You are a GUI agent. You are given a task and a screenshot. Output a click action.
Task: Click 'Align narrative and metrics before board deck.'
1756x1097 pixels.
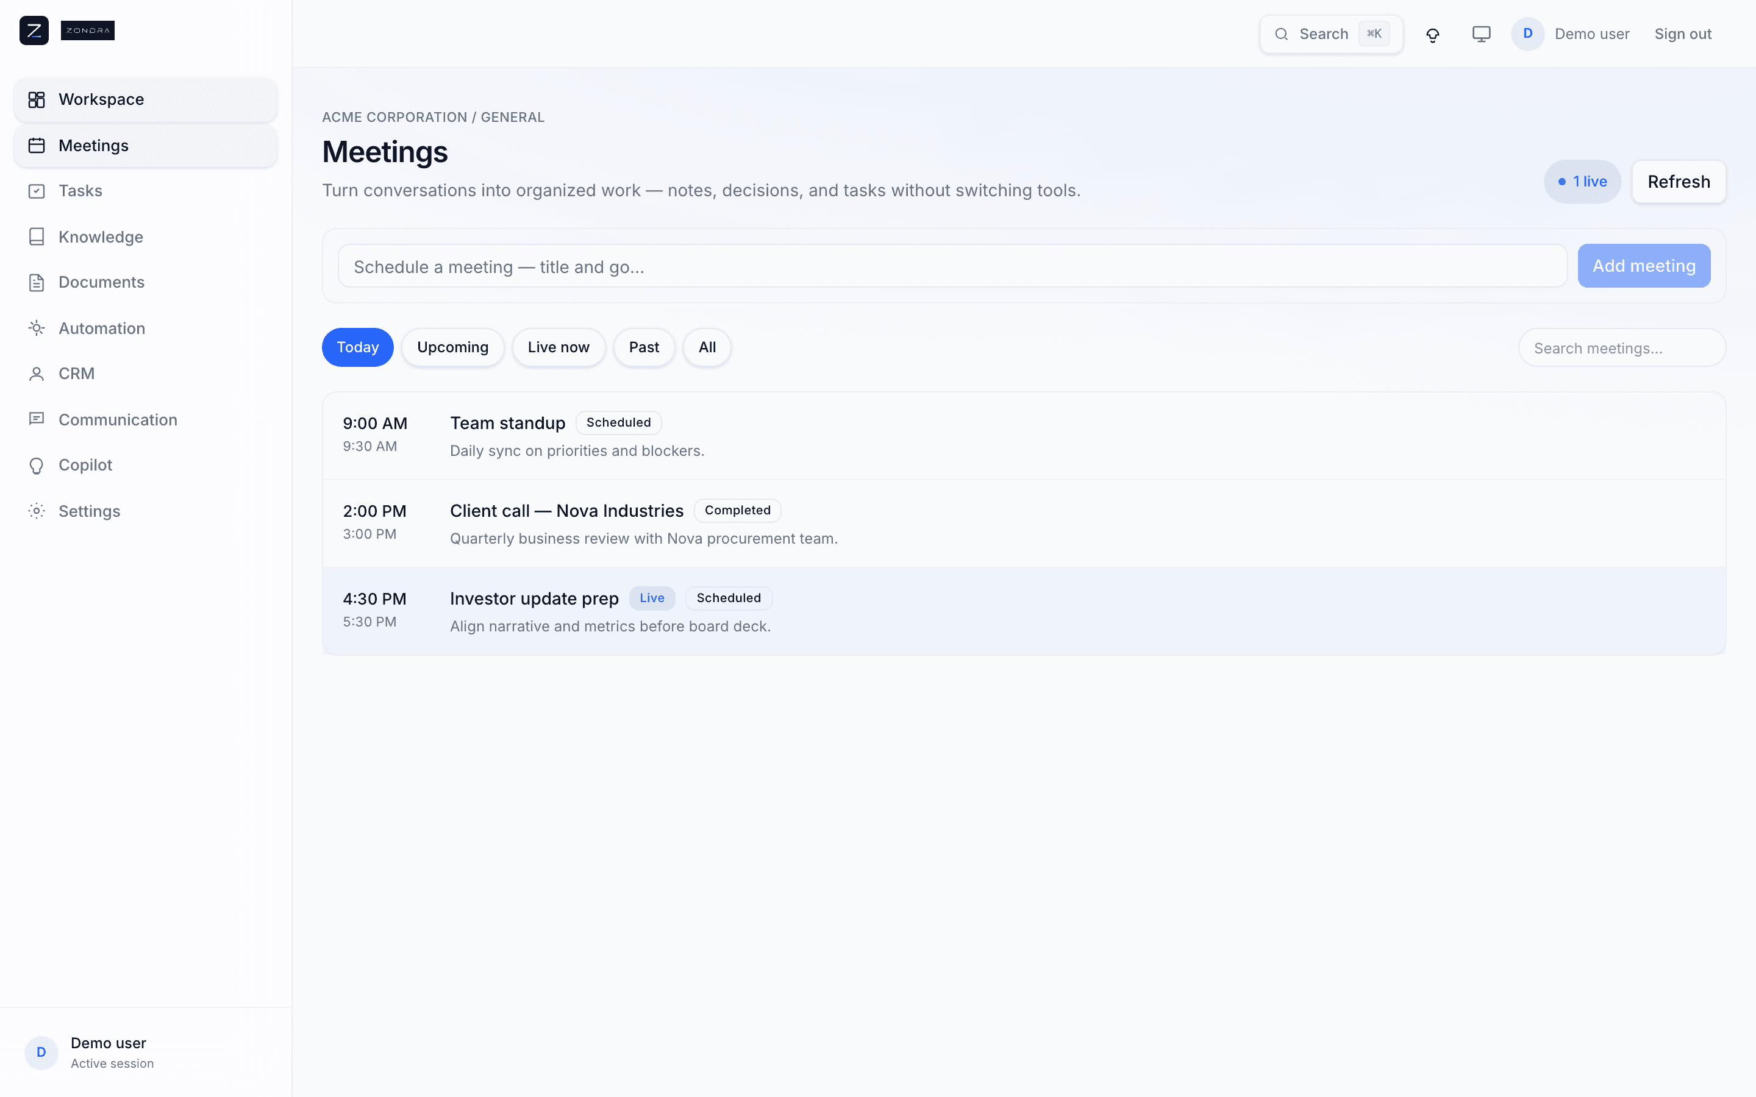pos(610,626)
